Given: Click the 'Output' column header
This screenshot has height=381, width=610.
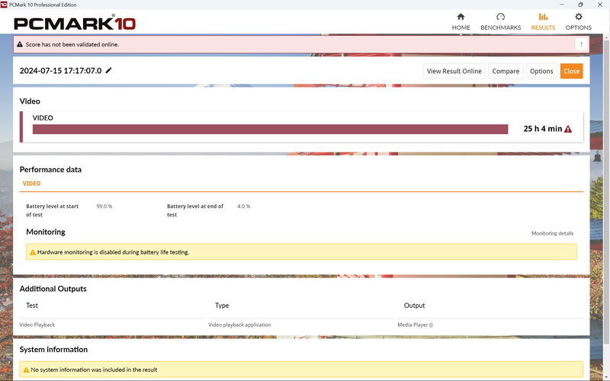Looking at the screenshot, I should [x=414, y=306].
